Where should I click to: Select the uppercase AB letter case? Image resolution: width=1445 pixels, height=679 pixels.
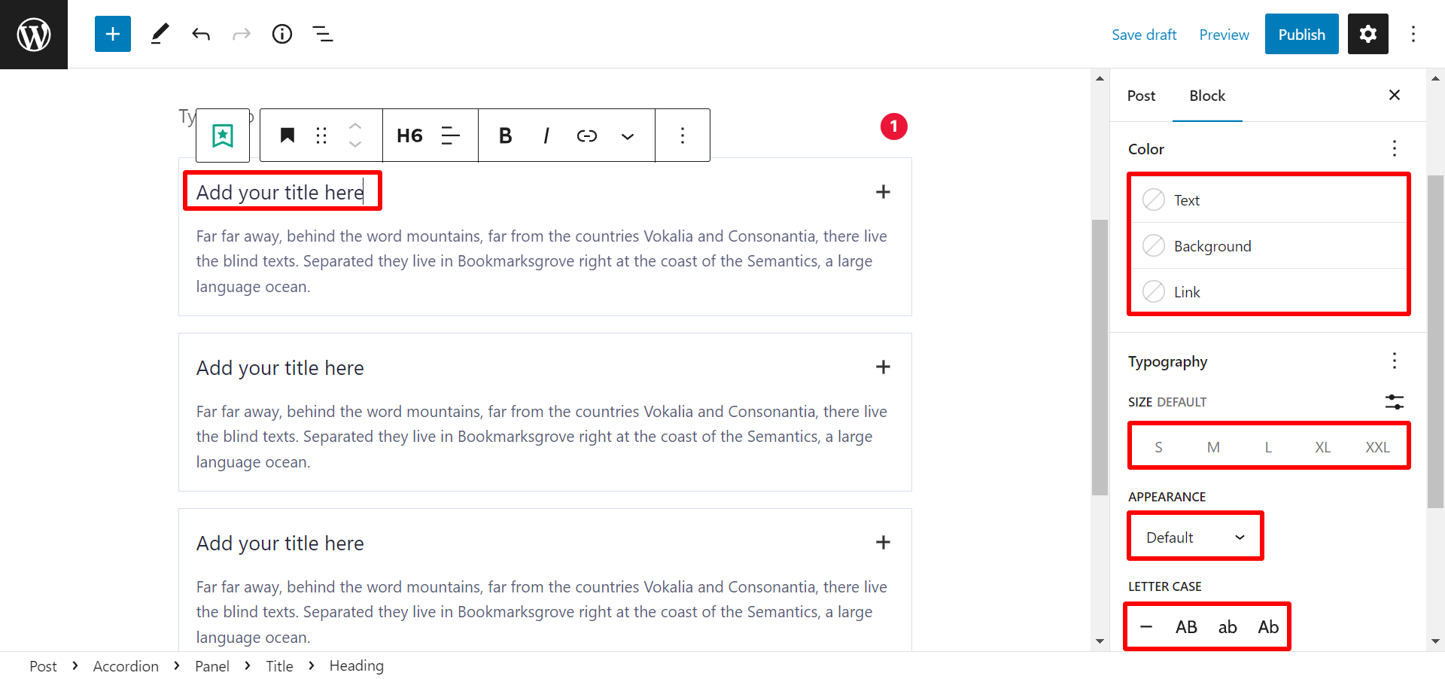tap(1186, 627)
